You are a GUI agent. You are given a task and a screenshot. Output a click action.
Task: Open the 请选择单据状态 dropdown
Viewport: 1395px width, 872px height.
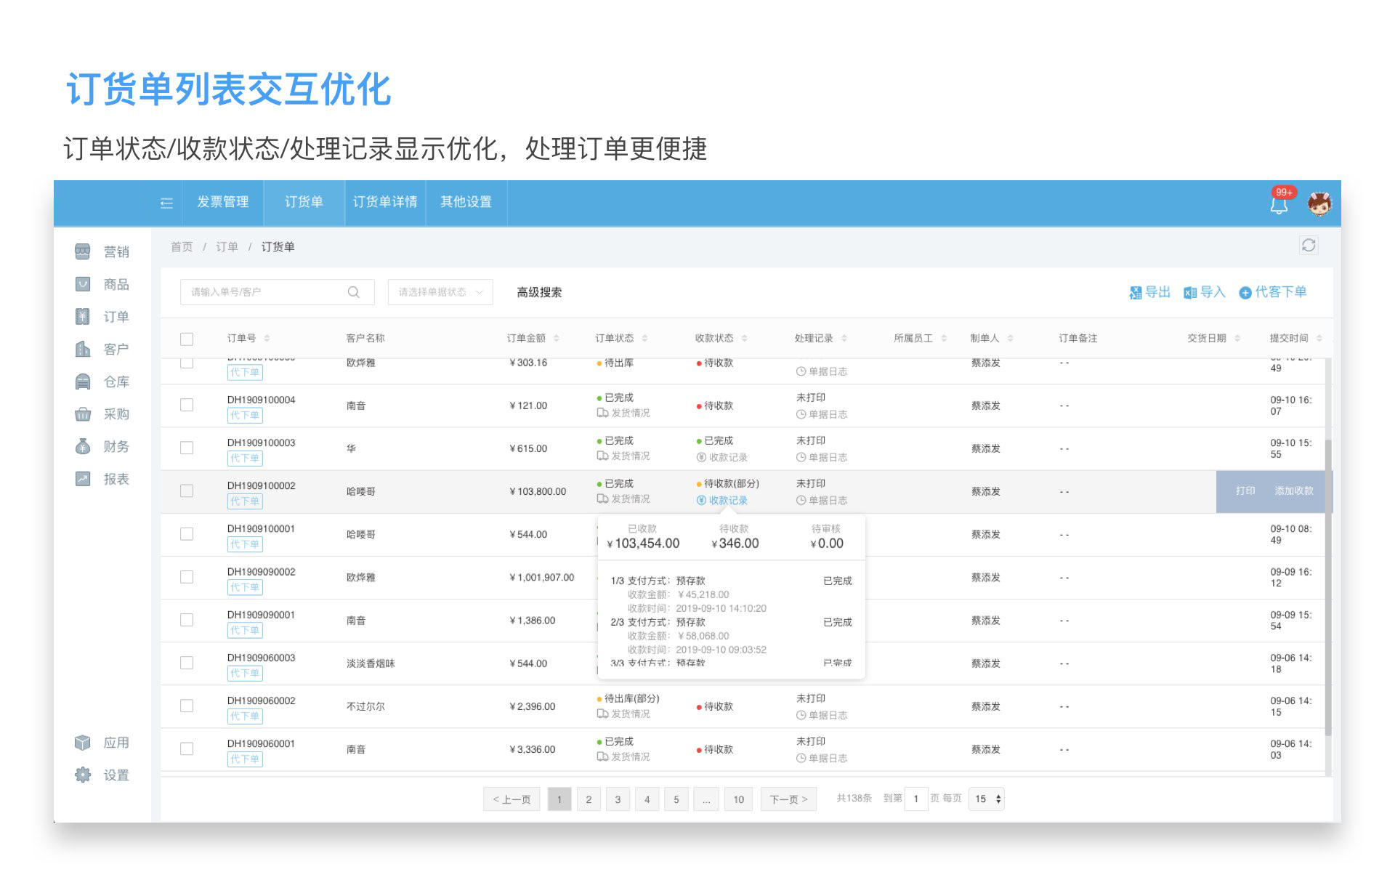tap(440, 292)
